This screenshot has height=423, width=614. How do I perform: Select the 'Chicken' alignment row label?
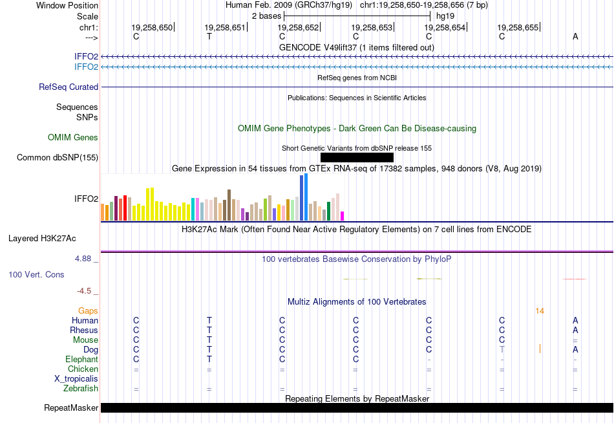tap(83, 369)
